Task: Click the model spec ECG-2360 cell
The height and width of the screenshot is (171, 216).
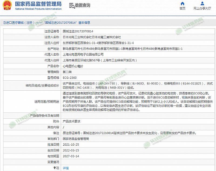Action: tap(69, 77)
